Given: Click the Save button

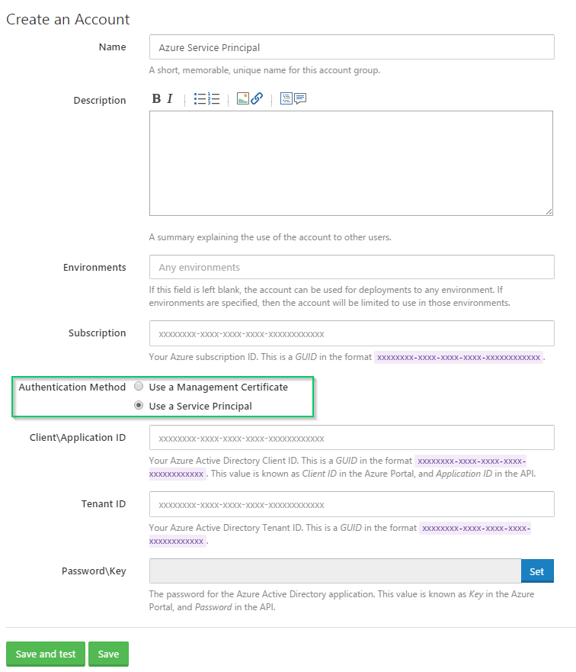Looking at the screenshot, I should point(108,654).
